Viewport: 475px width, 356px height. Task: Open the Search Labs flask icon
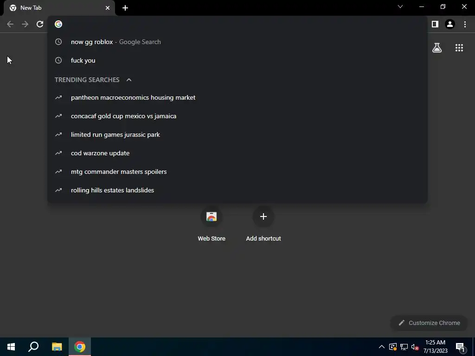click(x=437, y=48)
